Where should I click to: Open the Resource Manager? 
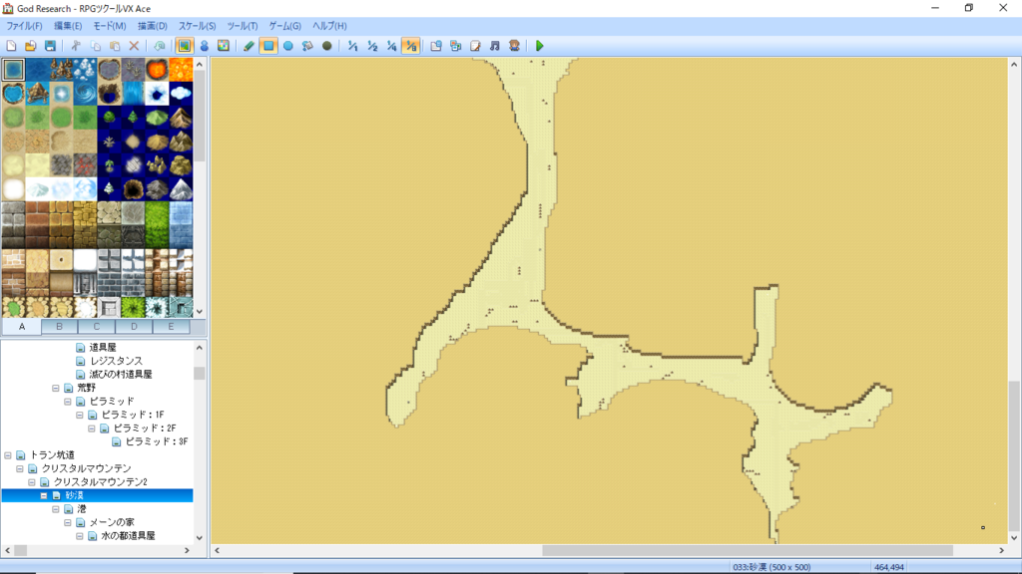tap(455, 46)
